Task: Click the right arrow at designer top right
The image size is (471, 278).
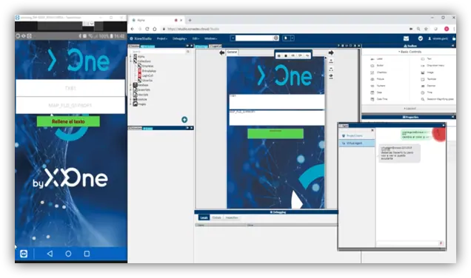Action: tap(331, 52)
